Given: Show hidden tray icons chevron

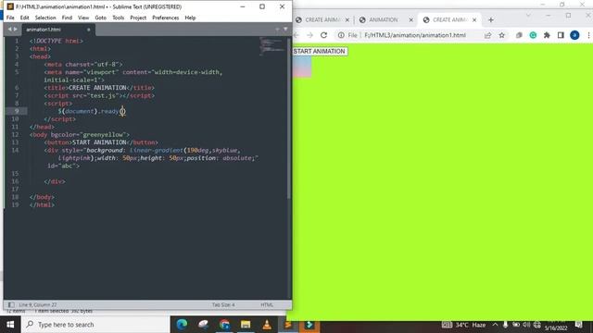Looking at the screenshot, I should [495, 325].
